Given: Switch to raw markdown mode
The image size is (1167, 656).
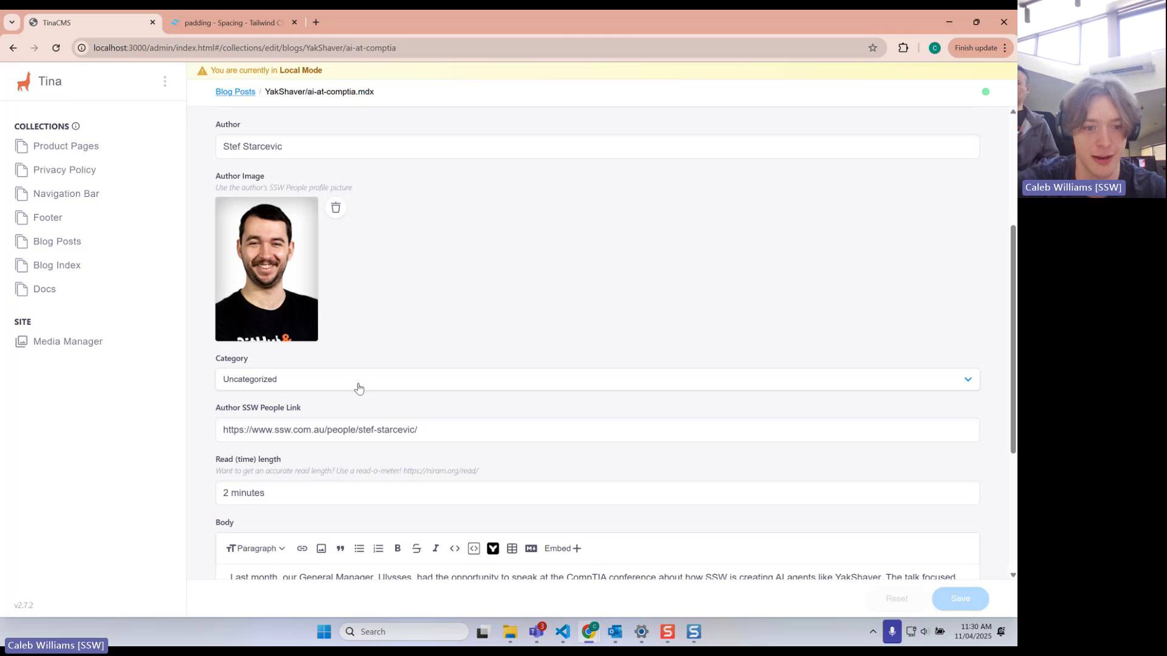Looking at the screenshot, I should coord(531,548).
